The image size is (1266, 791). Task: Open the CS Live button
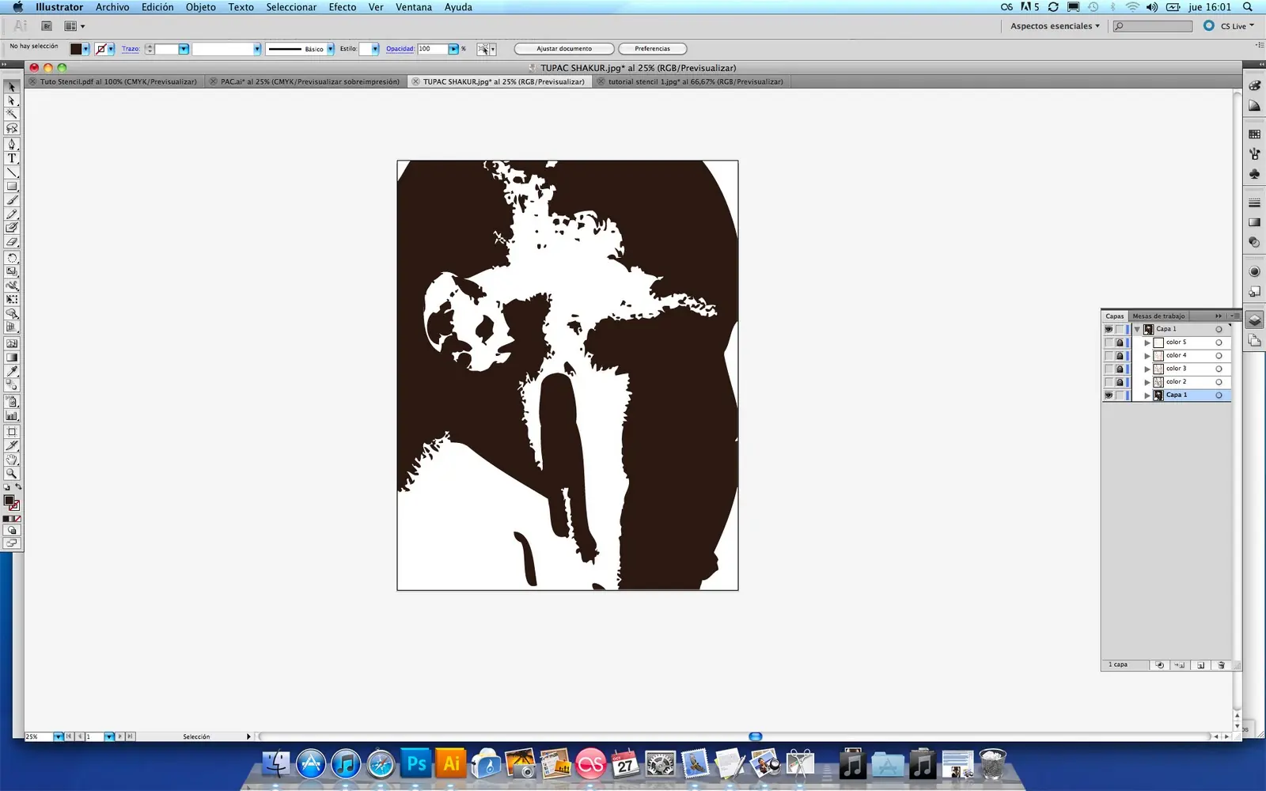(x=1230, y=26)
